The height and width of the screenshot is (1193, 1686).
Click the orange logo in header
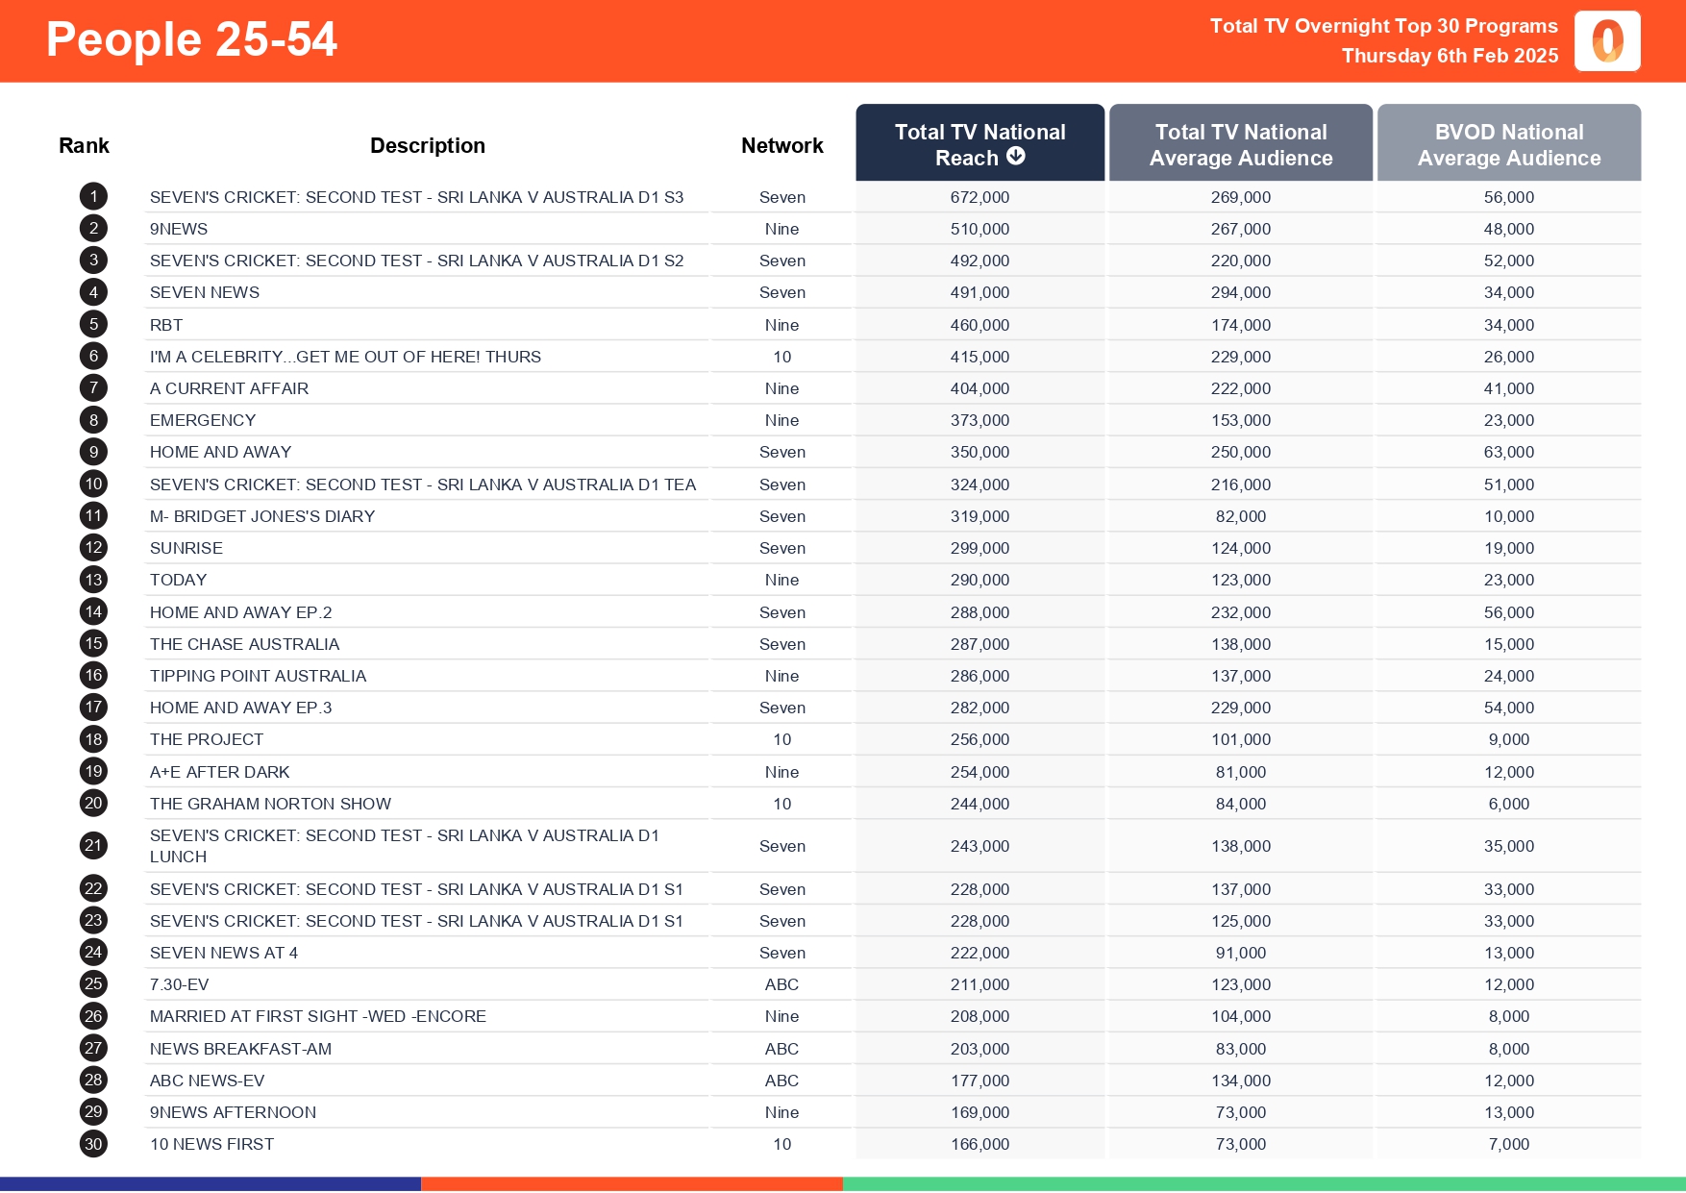coord(1607,41)
